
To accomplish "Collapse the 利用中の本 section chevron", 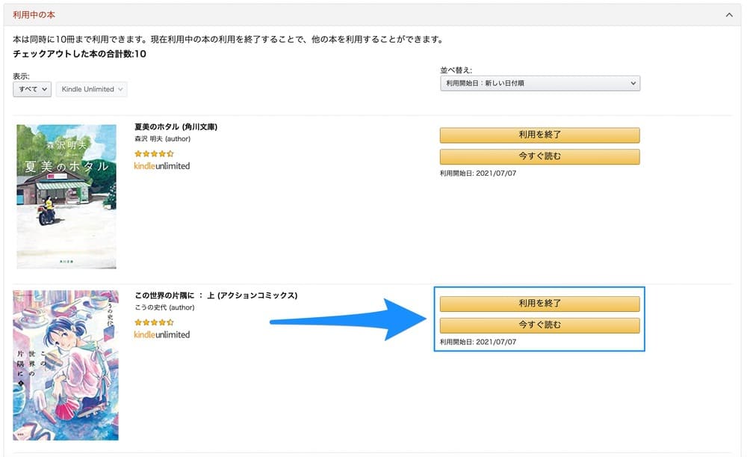I will pos(729,15).
